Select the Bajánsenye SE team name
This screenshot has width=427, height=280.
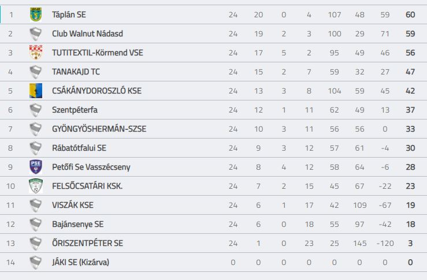[78, 224]
